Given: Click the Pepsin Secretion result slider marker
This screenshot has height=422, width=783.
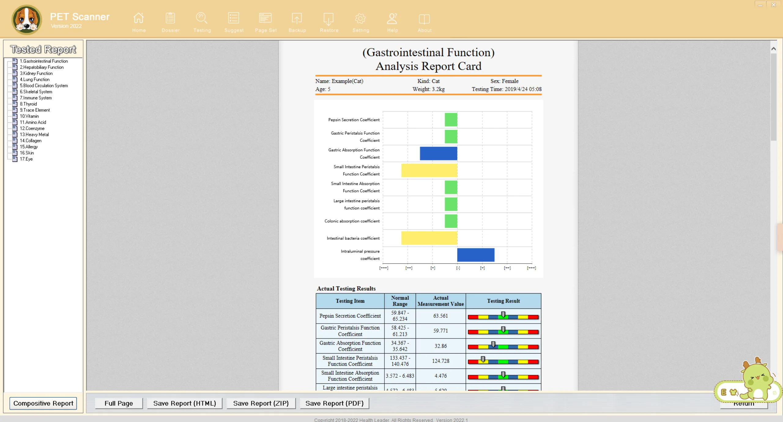Looking at the screenshot, I should point(503,315).
